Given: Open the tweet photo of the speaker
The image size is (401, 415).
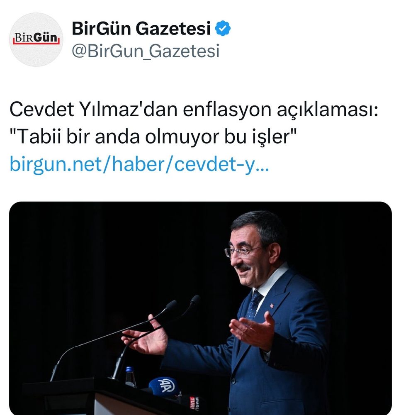Looking at the screenshot, I should tap(200, 308).
